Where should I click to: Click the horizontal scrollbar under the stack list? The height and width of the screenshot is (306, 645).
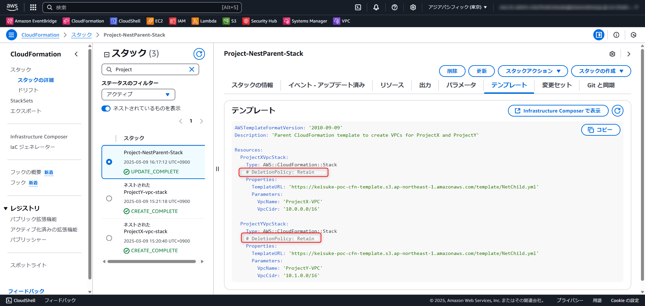[152, 261]
